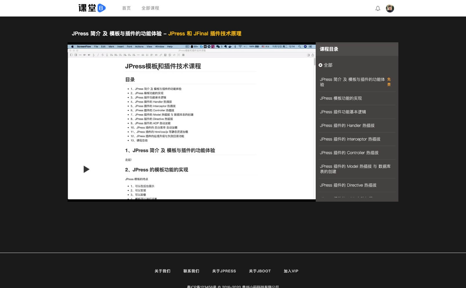466x288 pixels.
Task: Select lesson JPress 插件功能基本逻辑
Action: point(343,112)
